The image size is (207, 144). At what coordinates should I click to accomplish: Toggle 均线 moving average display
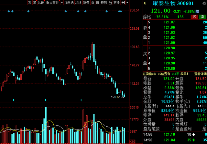click(78, 3)
